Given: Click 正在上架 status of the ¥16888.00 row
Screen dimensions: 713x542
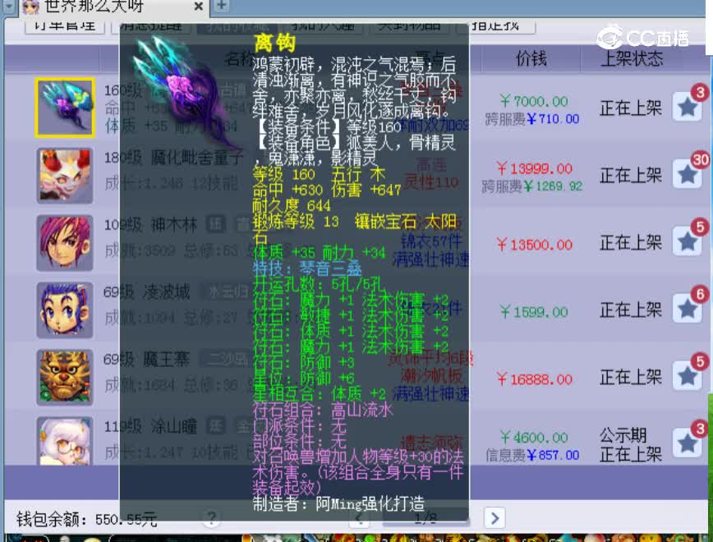Looking at the screenshot, I should (631, 378).
